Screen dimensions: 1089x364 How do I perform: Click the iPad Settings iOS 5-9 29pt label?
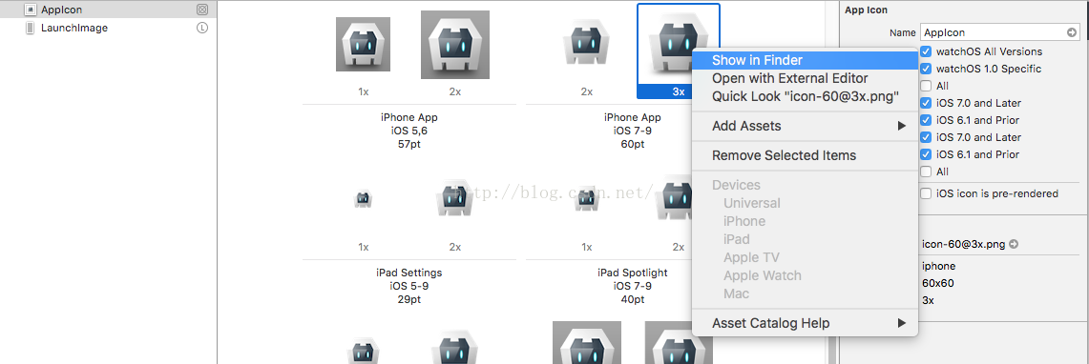coord(409,287)
